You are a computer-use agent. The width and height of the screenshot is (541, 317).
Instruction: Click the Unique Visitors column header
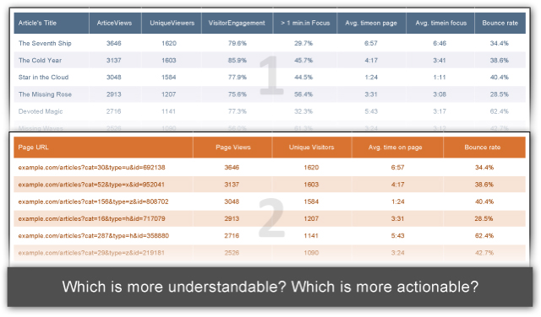click(312, 148)
